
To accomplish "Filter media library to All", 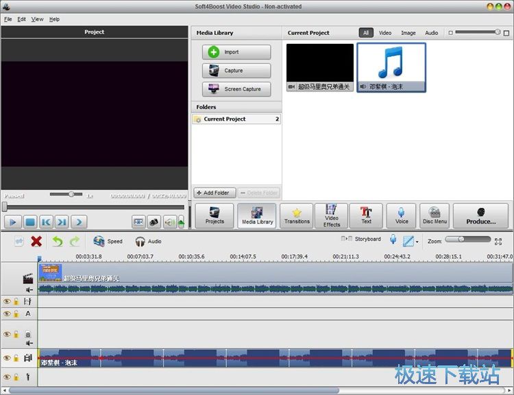I will coord(366,33).
